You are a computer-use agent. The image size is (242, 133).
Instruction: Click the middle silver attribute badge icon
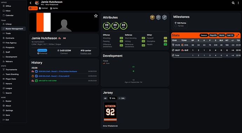(158, 17)
